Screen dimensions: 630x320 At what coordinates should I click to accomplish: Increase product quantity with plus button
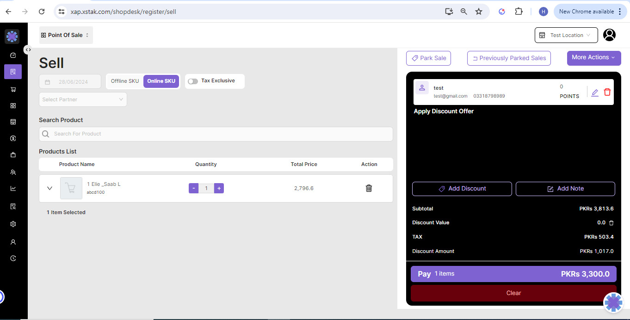(x=219, y=188)
